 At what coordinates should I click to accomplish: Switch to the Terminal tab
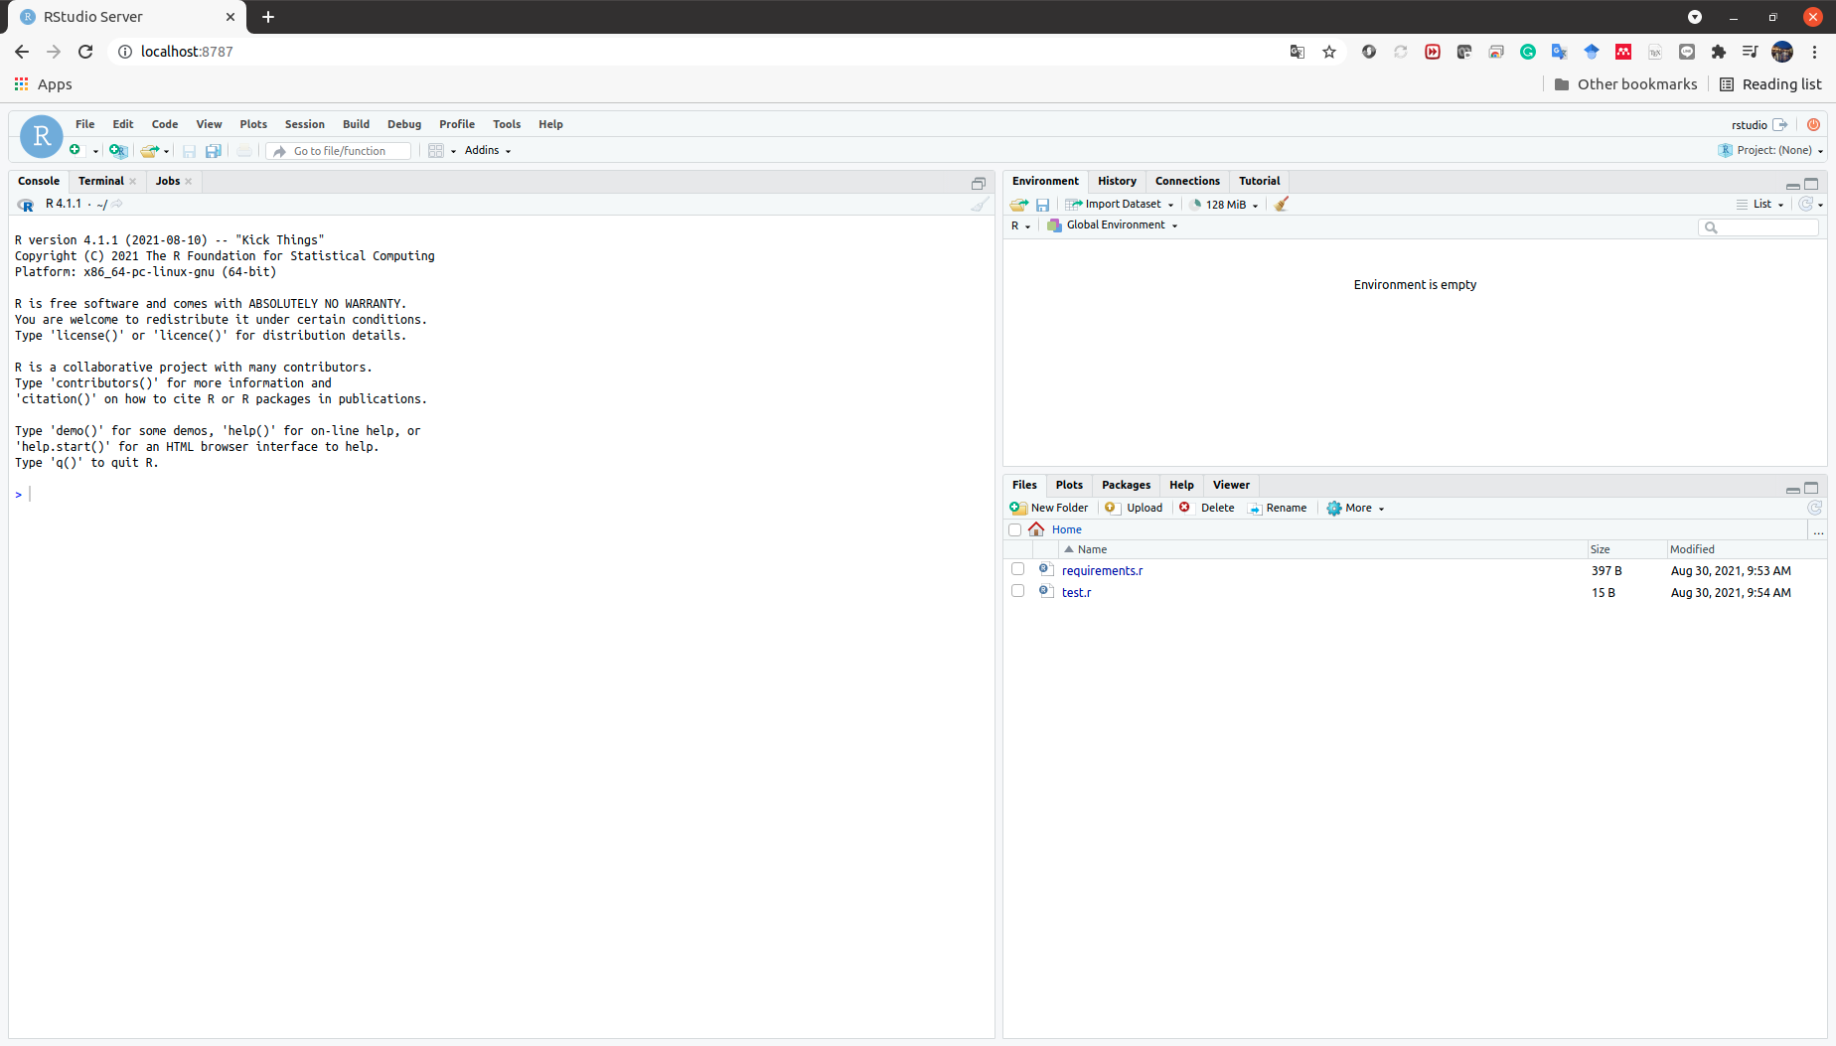tap(101, 181)
